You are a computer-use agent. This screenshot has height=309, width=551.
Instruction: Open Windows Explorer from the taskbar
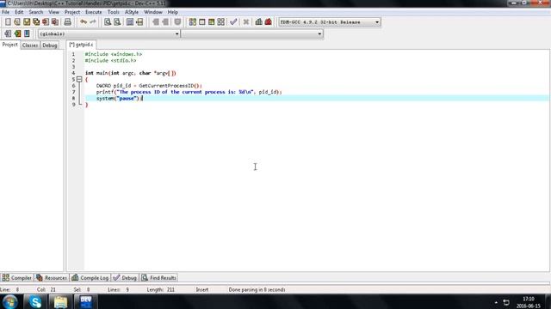tap(60, 301)
